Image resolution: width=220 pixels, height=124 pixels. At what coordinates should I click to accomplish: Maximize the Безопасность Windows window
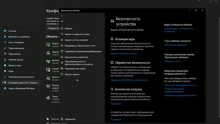point(196,10)
